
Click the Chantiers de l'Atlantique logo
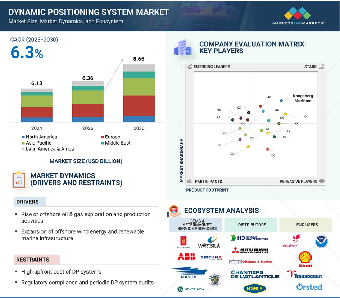click(255, 274)
